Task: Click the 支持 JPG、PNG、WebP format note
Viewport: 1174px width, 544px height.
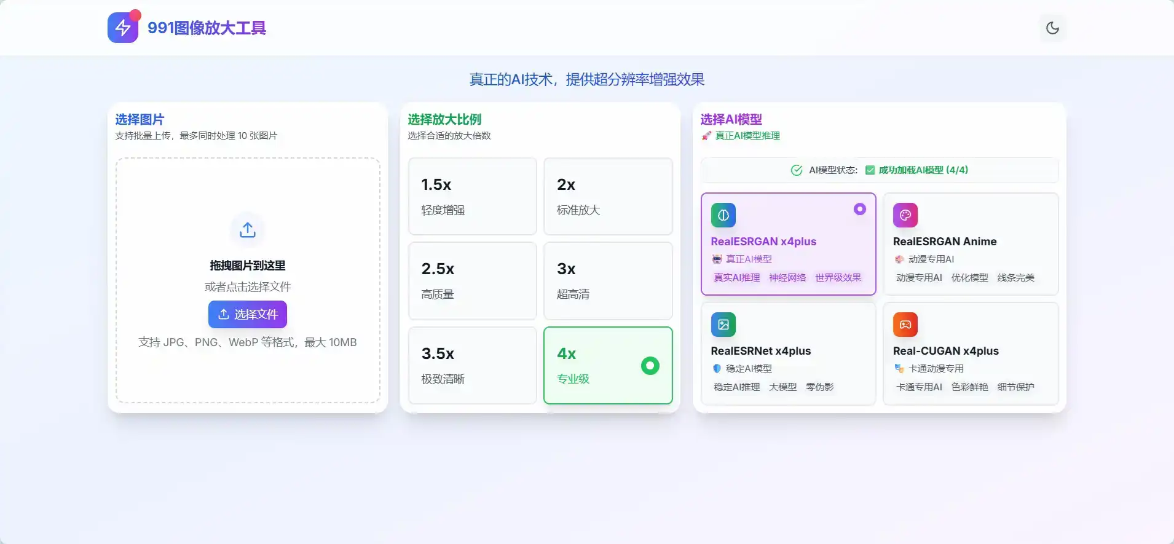Action: pyautogui.click(x=248, y=342)
